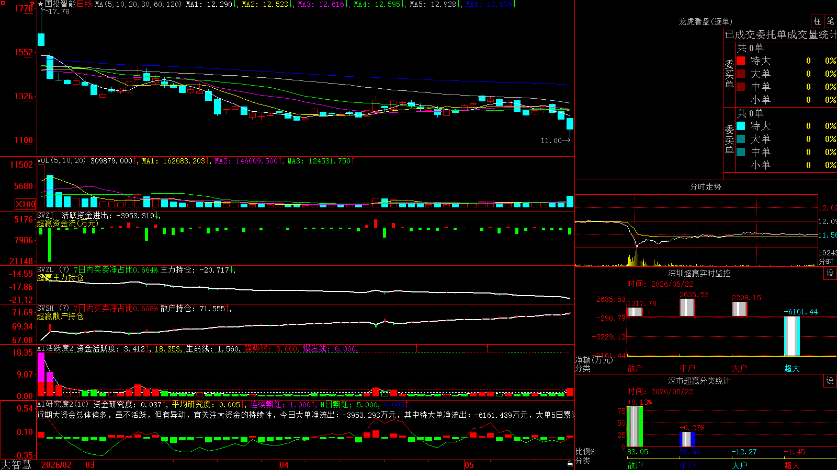The image size is (837, 470).
Task: Click the 2026/02 date marker on the timeline
Action: coord(56,465)
